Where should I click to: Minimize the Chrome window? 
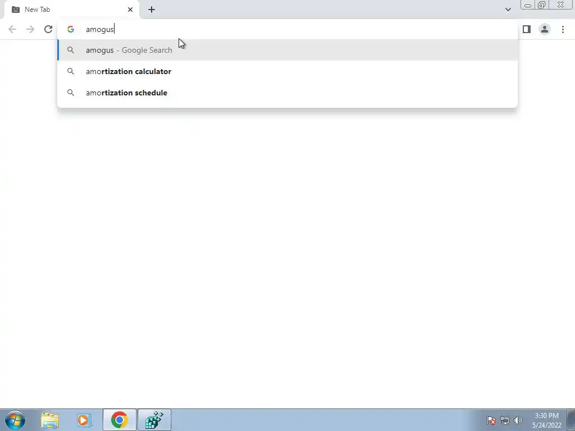[x=528, y=4]
